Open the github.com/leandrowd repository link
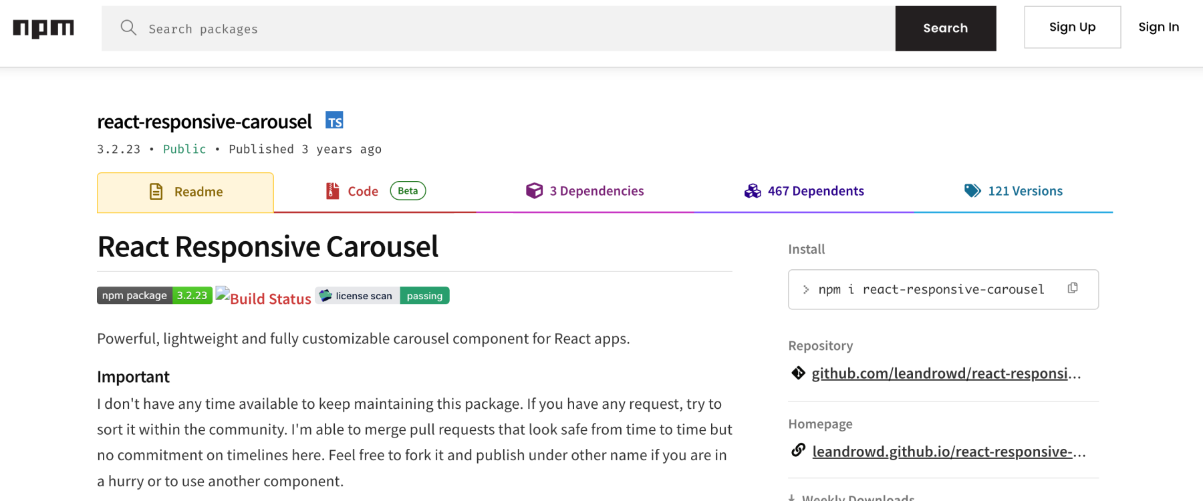Screen dimensions: 1203x501 [x=946, y=373]
